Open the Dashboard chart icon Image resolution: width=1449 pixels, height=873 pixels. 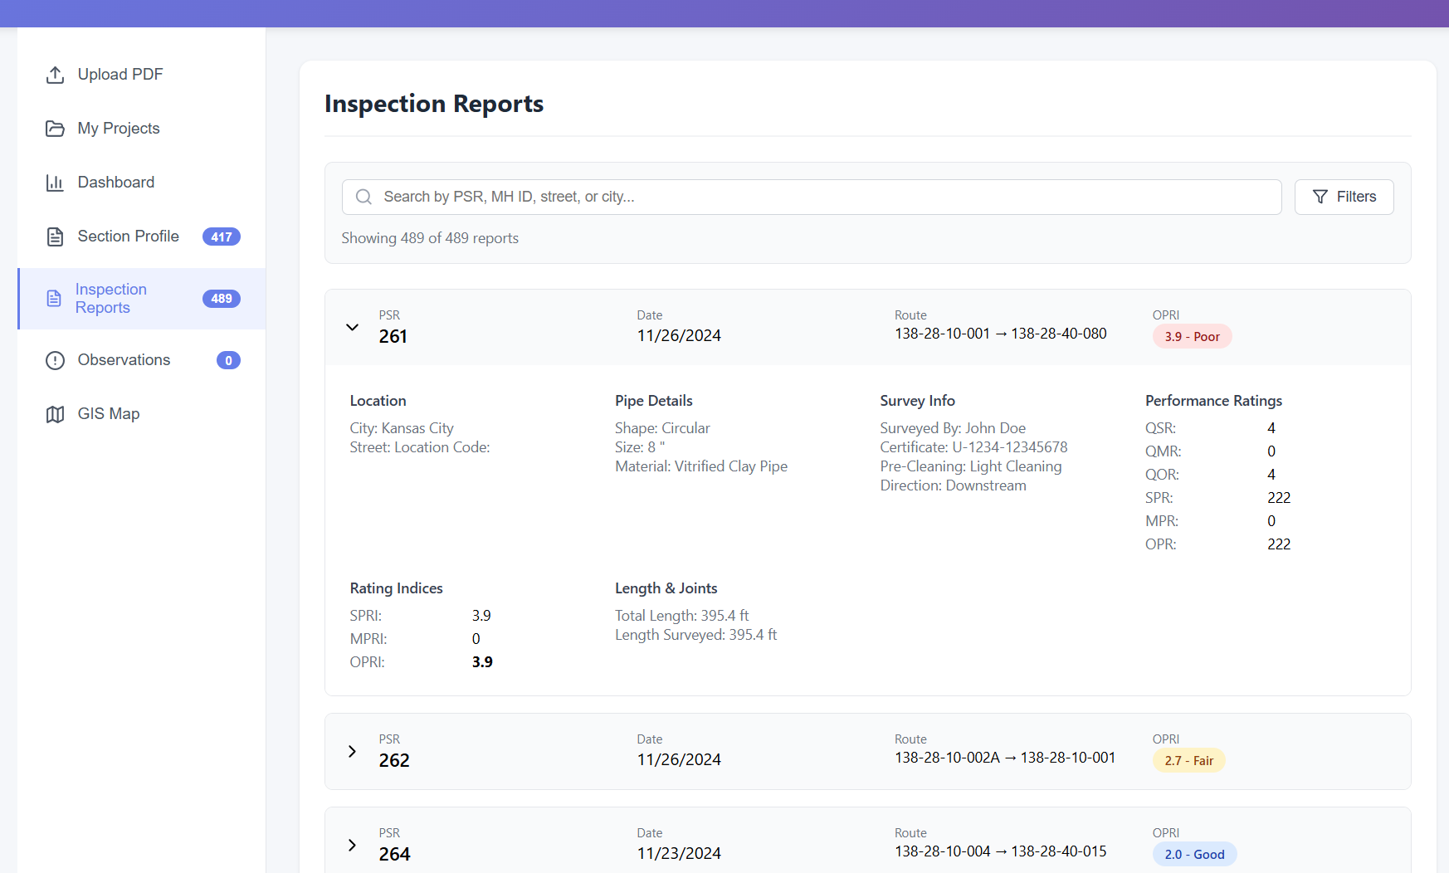click(x=55, y=182)
